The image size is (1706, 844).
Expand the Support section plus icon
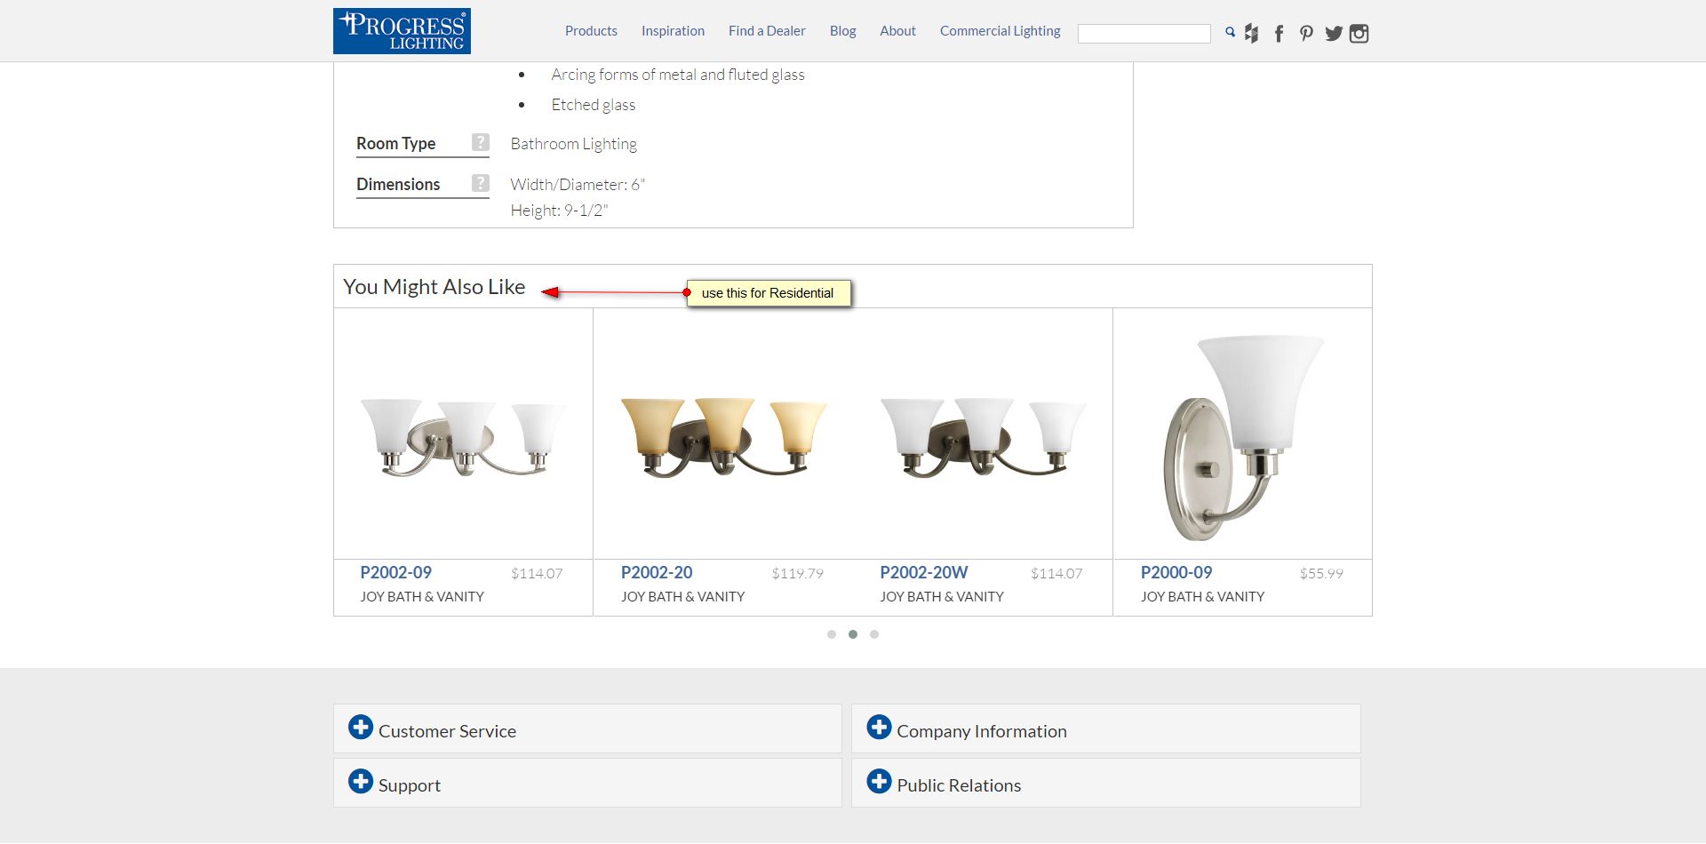(361, 781)
